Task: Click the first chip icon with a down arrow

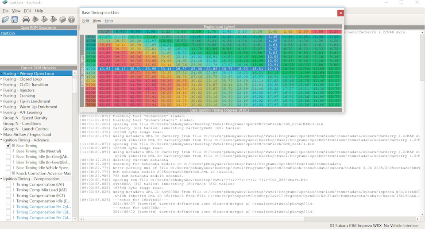Action: (x=44, y=19)
